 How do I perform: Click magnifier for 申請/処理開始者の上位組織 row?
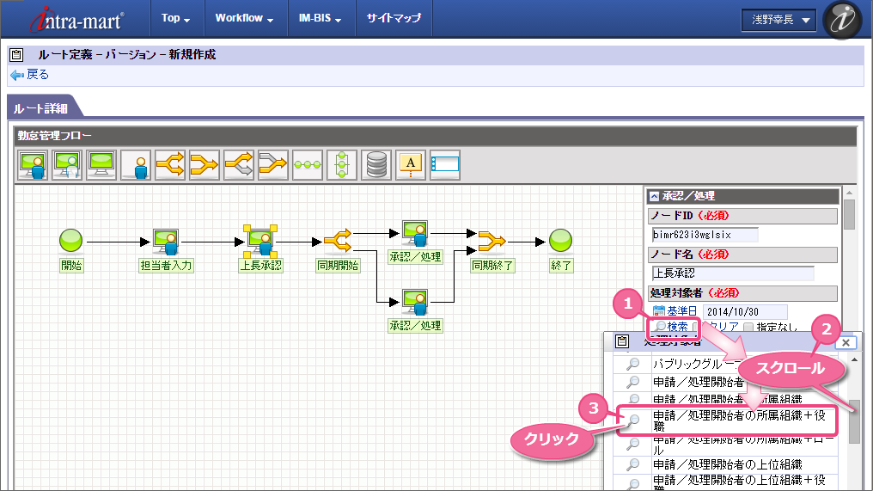pos(633,463)
